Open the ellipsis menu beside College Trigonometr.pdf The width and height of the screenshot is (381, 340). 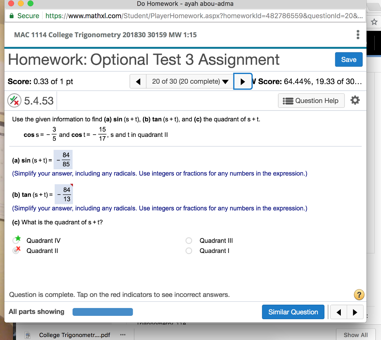click(123, 335)
